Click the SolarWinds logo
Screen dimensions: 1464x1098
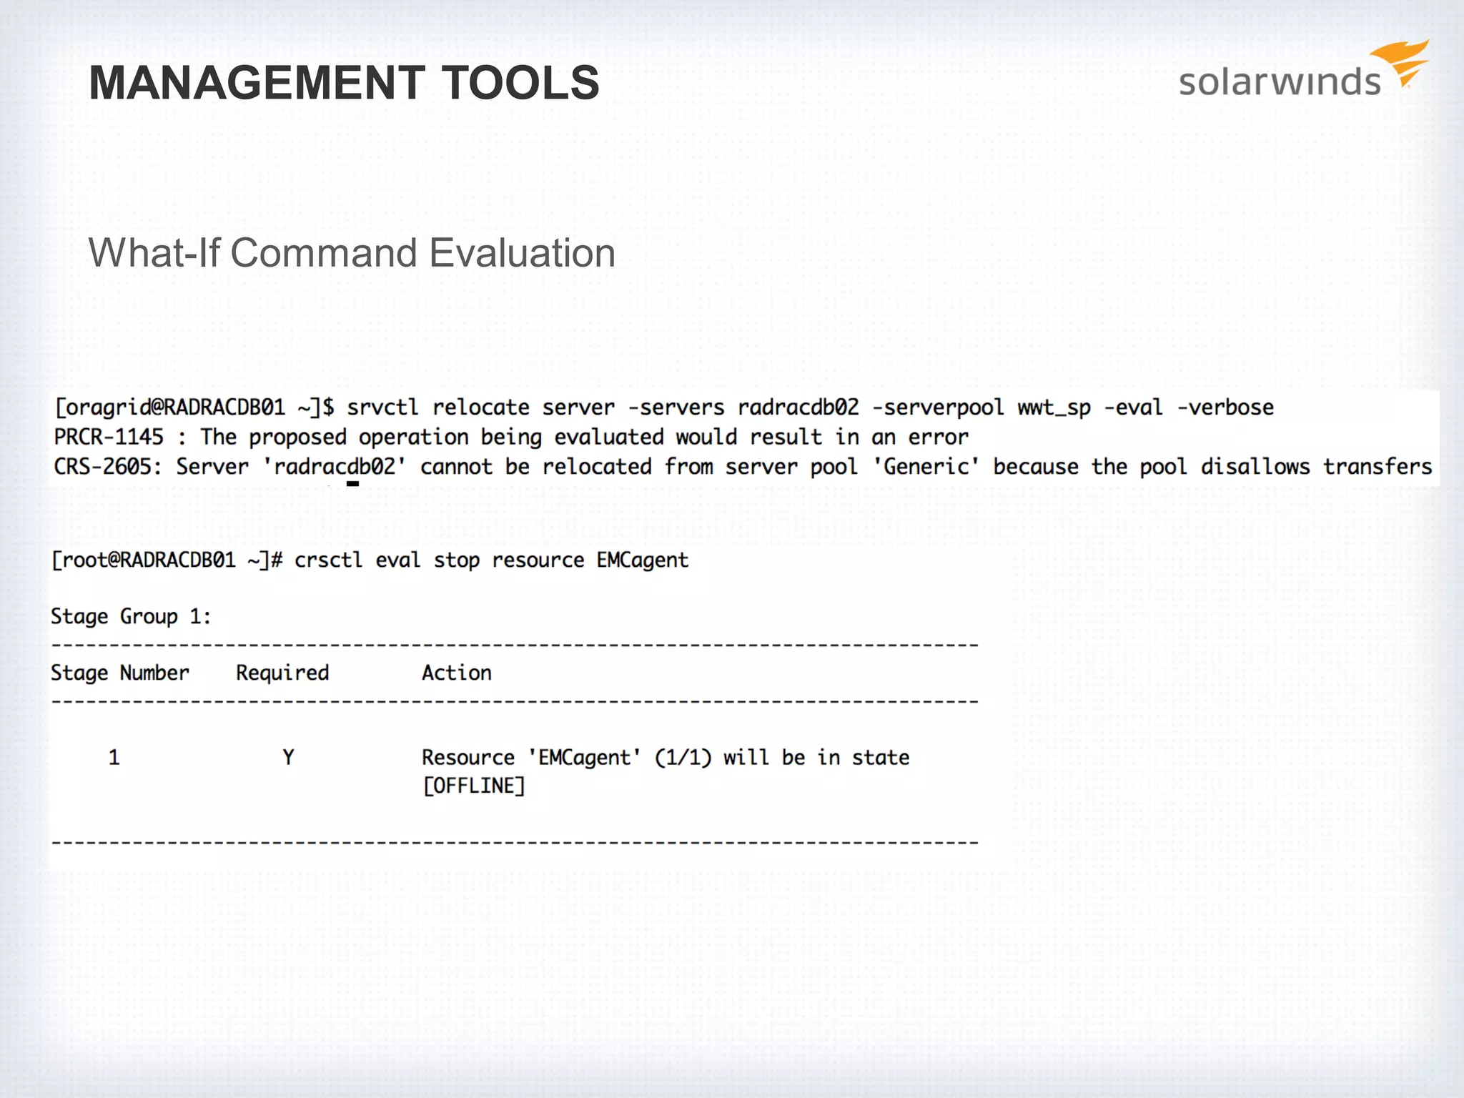pyautogui.click(x=1304, y=69)
